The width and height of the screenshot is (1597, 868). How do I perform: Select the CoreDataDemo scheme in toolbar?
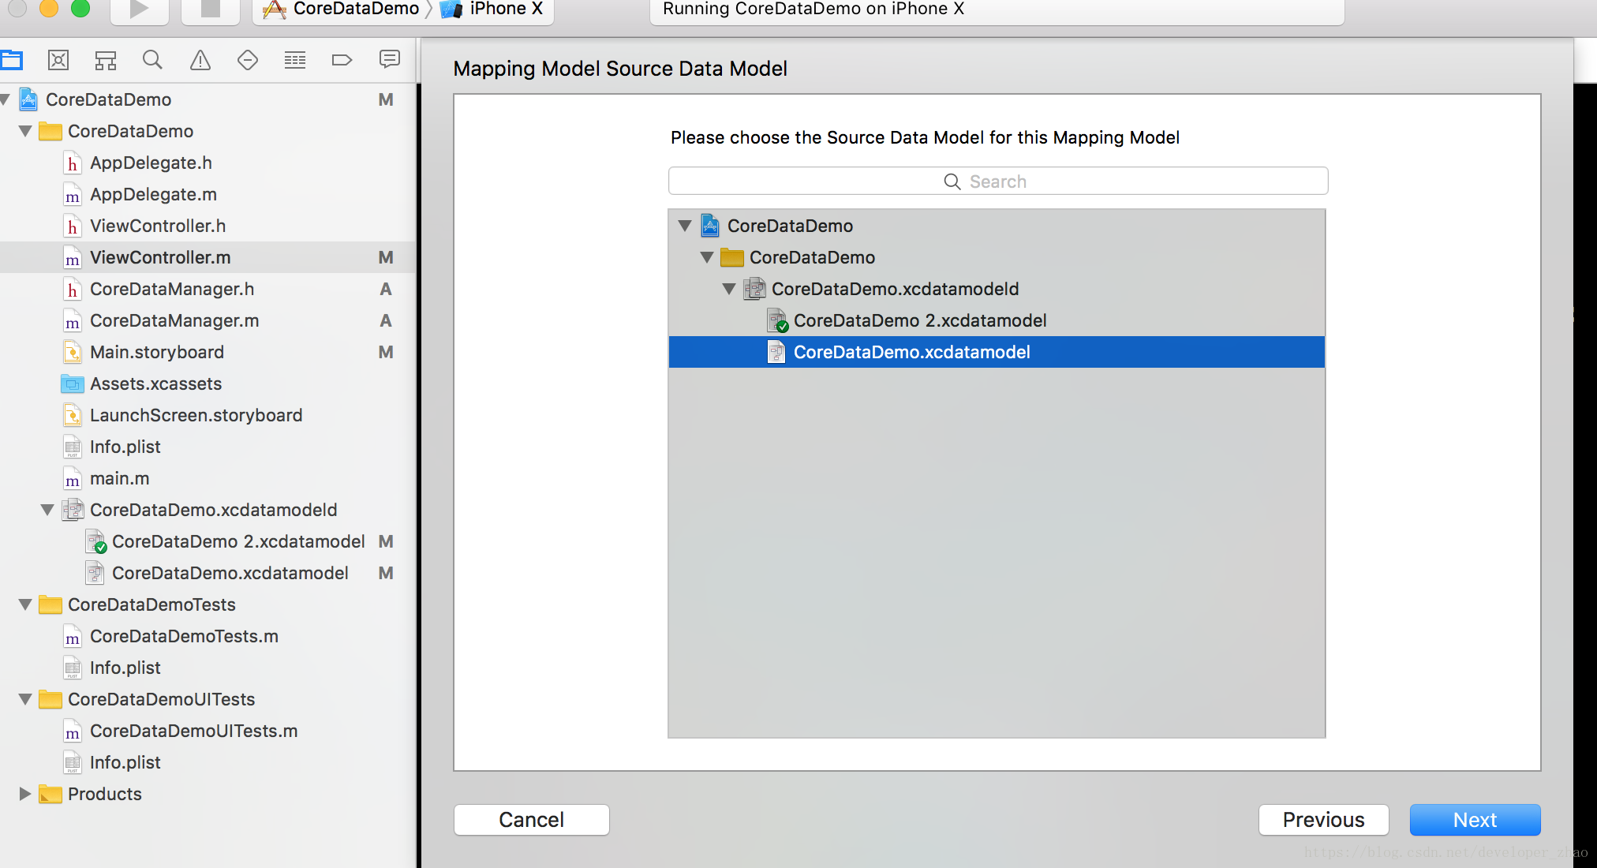341,9
